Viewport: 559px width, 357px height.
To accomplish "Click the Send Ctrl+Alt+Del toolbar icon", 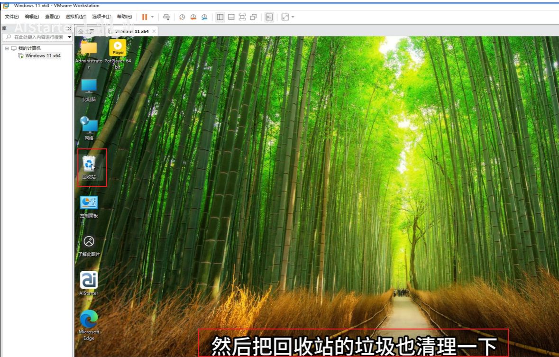I will [x=166, y=17].
